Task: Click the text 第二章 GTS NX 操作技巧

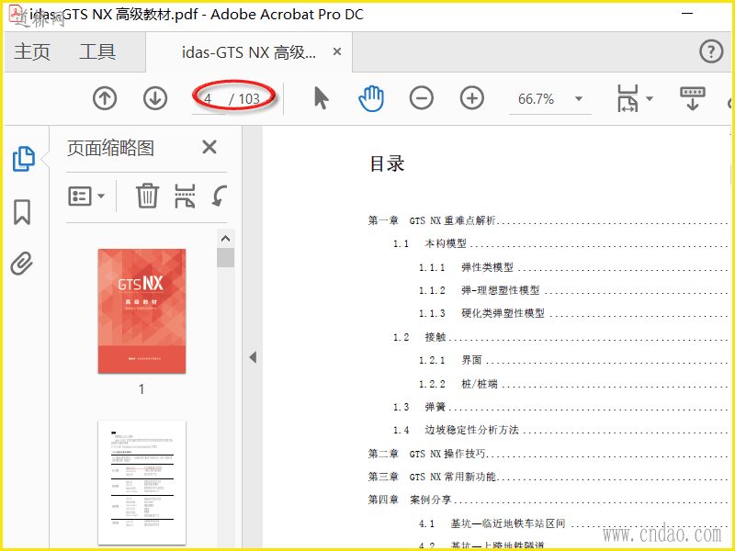Action: tap(426, 454)
